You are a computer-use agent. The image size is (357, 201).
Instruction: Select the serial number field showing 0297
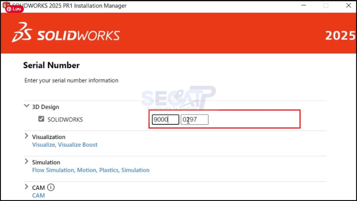point(194,119)
